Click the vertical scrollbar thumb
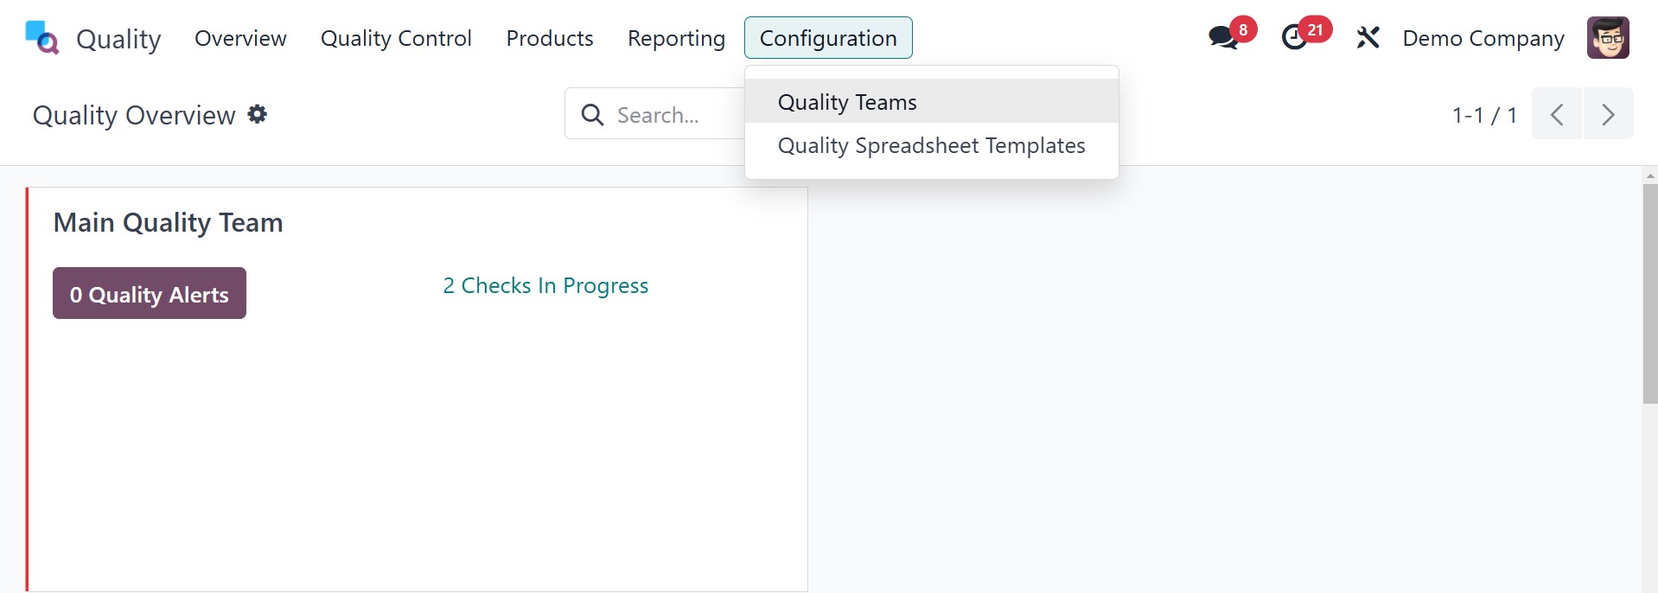 1649,294
